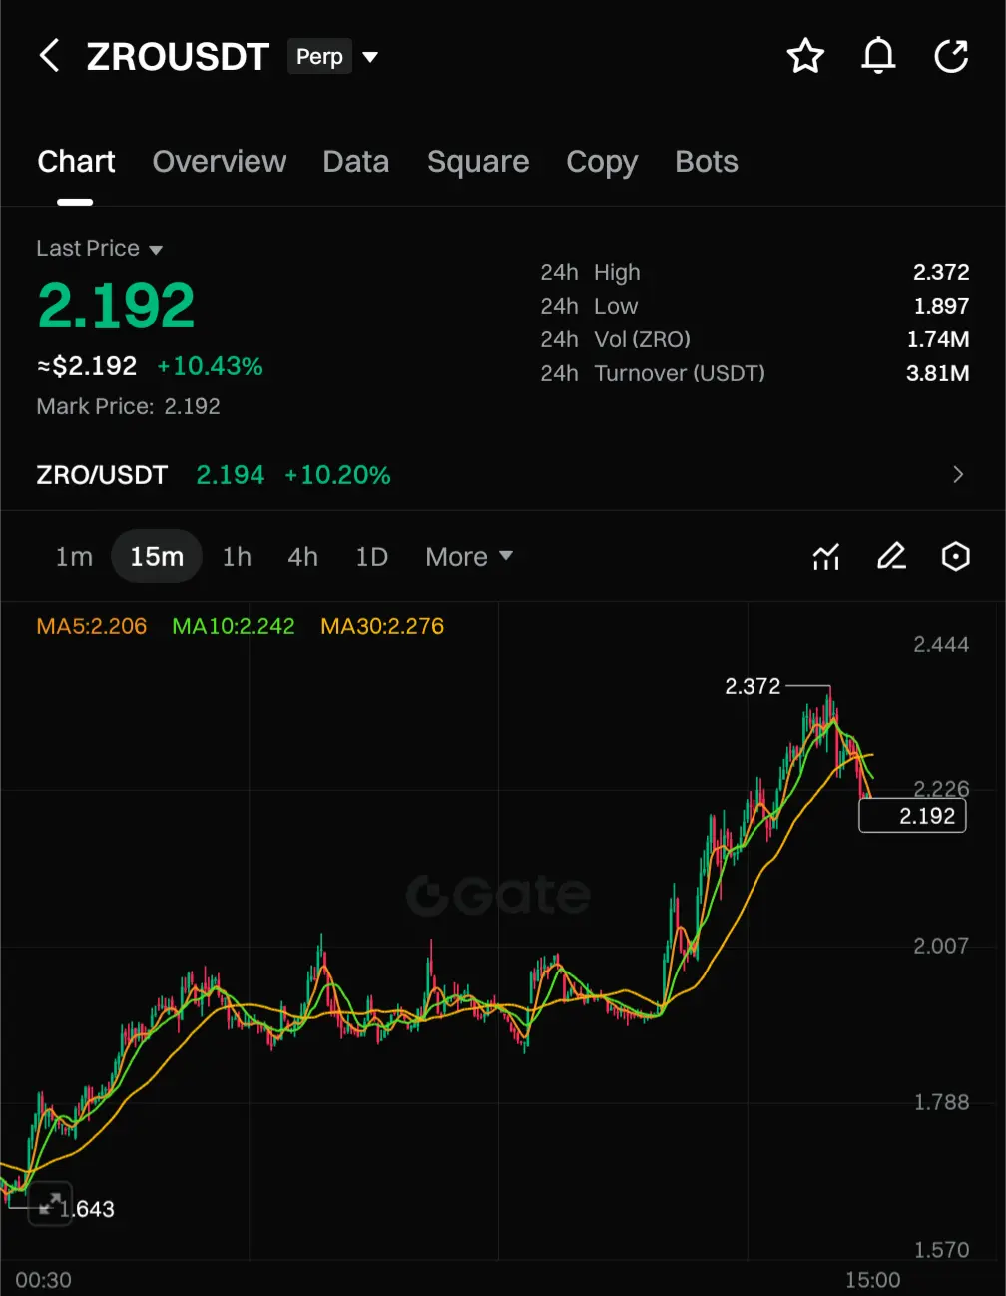
Task: Tap the 1.643 low marker on chart
Action: 86,1209
